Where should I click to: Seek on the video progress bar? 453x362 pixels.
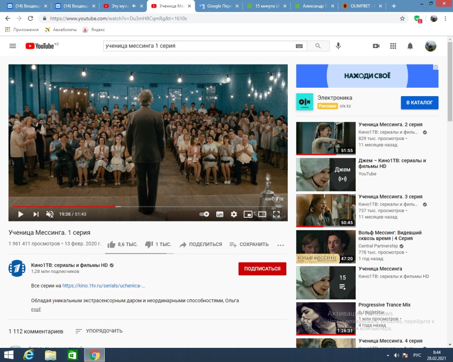click(148, 206)
